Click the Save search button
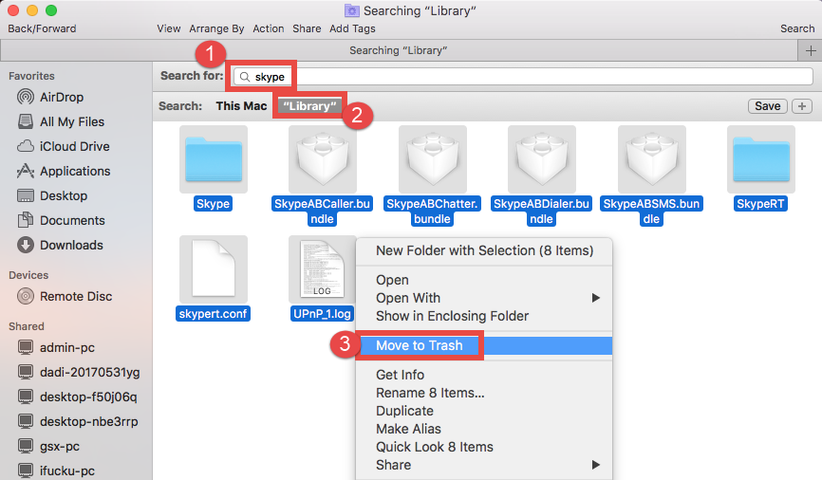The image size is (822, 480). coord(768,106)
